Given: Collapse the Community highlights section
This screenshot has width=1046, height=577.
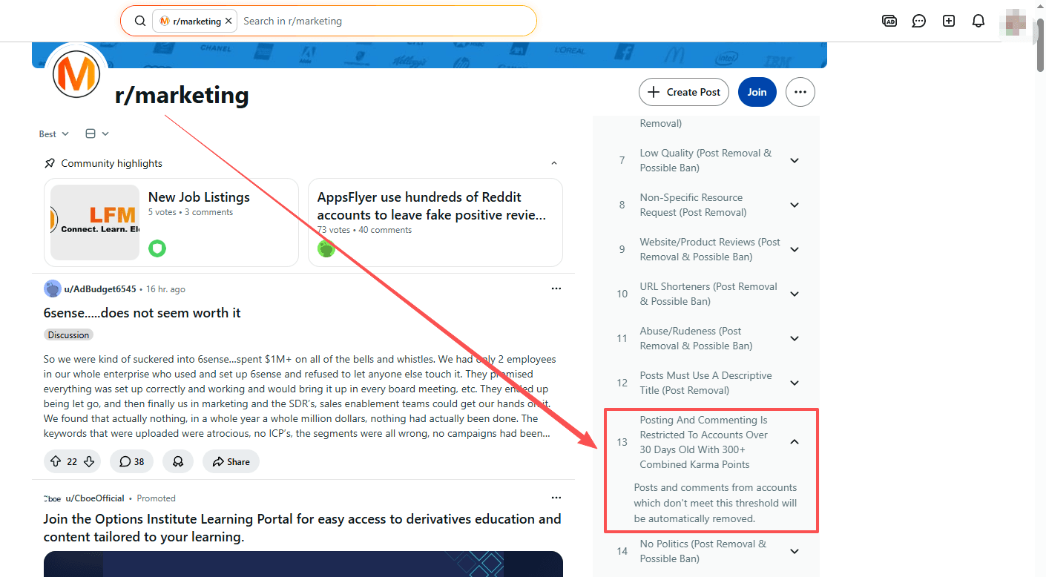Looking at the screenshot, I should (x=553, y=163).
